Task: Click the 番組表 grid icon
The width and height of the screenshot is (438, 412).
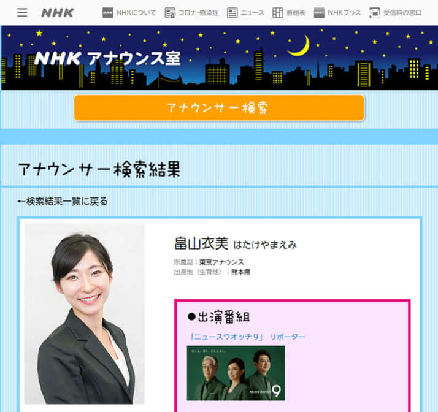Action: click(278, 12)
